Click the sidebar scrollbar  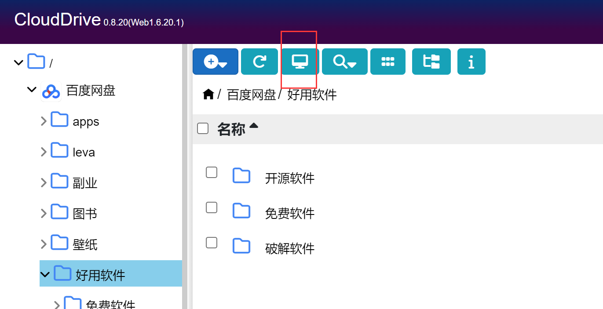(184, 176)
